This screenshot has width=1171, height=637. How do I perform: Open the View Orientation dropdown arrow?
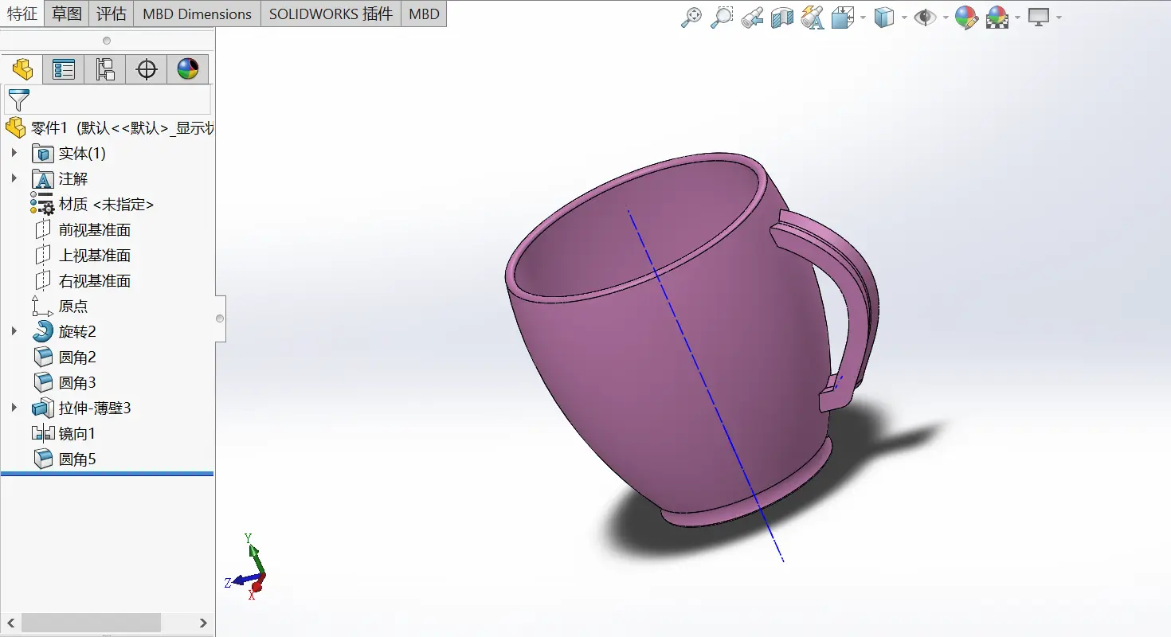click(x=863, y=18)
